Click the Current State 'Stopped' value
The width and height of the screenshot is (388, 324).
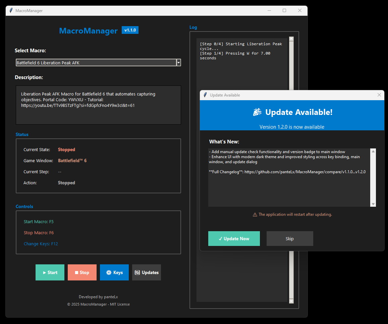(66, 149)
